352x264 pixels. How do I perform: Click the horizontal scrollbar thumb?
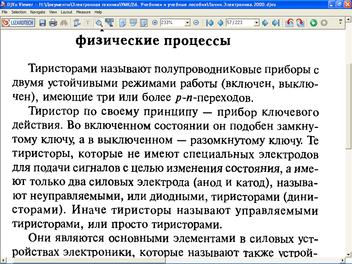[x=89, y=261]
